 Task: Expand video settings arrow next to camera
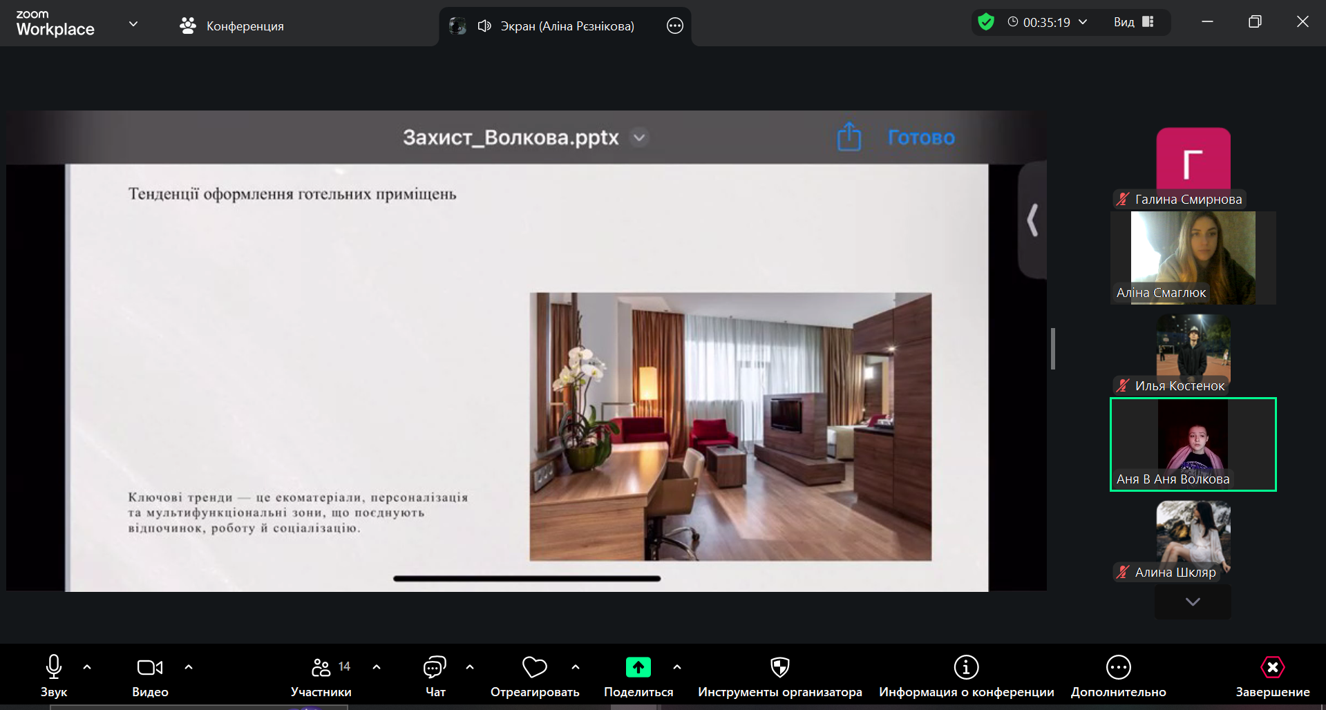pyautogui.click(x=189, y=667)
